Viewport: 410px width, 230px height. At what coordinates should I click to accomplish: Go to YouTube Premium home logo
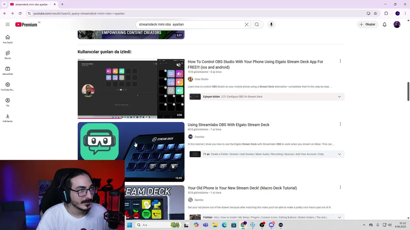pyautogui.click(x=26, y=25)
